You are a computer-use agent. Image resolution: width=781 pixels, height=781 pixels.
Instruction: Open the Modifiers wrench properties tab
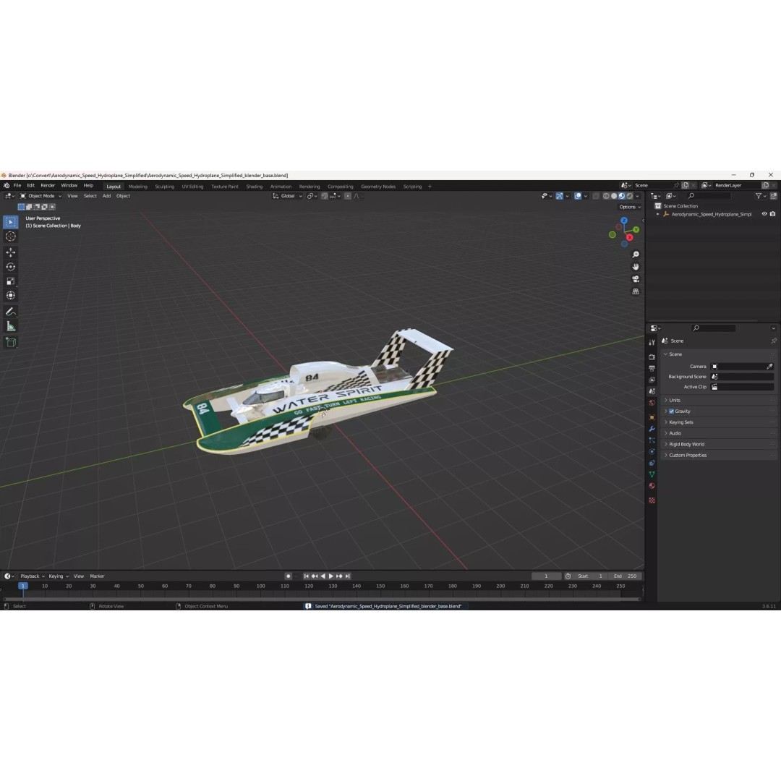652,428
